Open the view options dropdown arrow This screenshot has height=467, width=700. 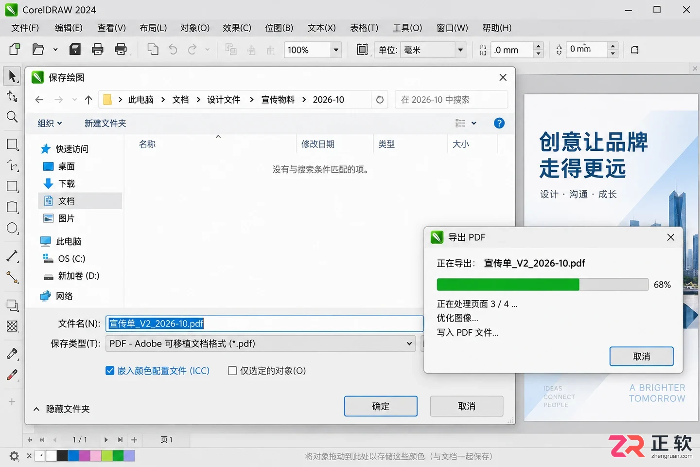point(474,123)
